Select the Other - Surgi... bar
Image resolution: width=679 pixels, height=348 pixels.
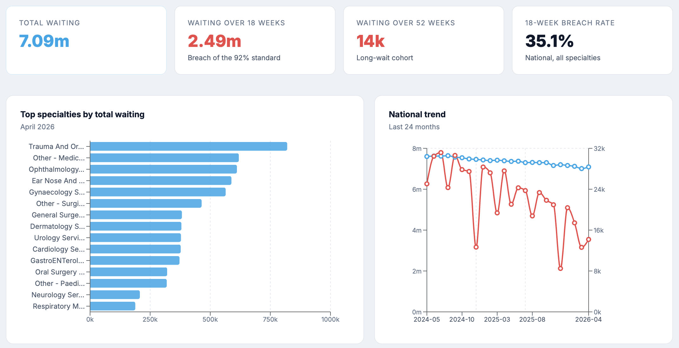click(146, 203)
